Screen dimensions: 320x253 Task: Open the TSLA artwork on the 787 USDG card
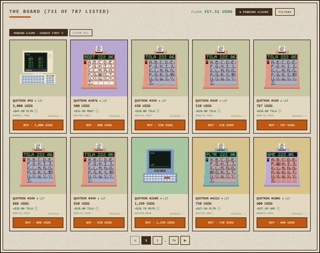[x=282, y=68]
